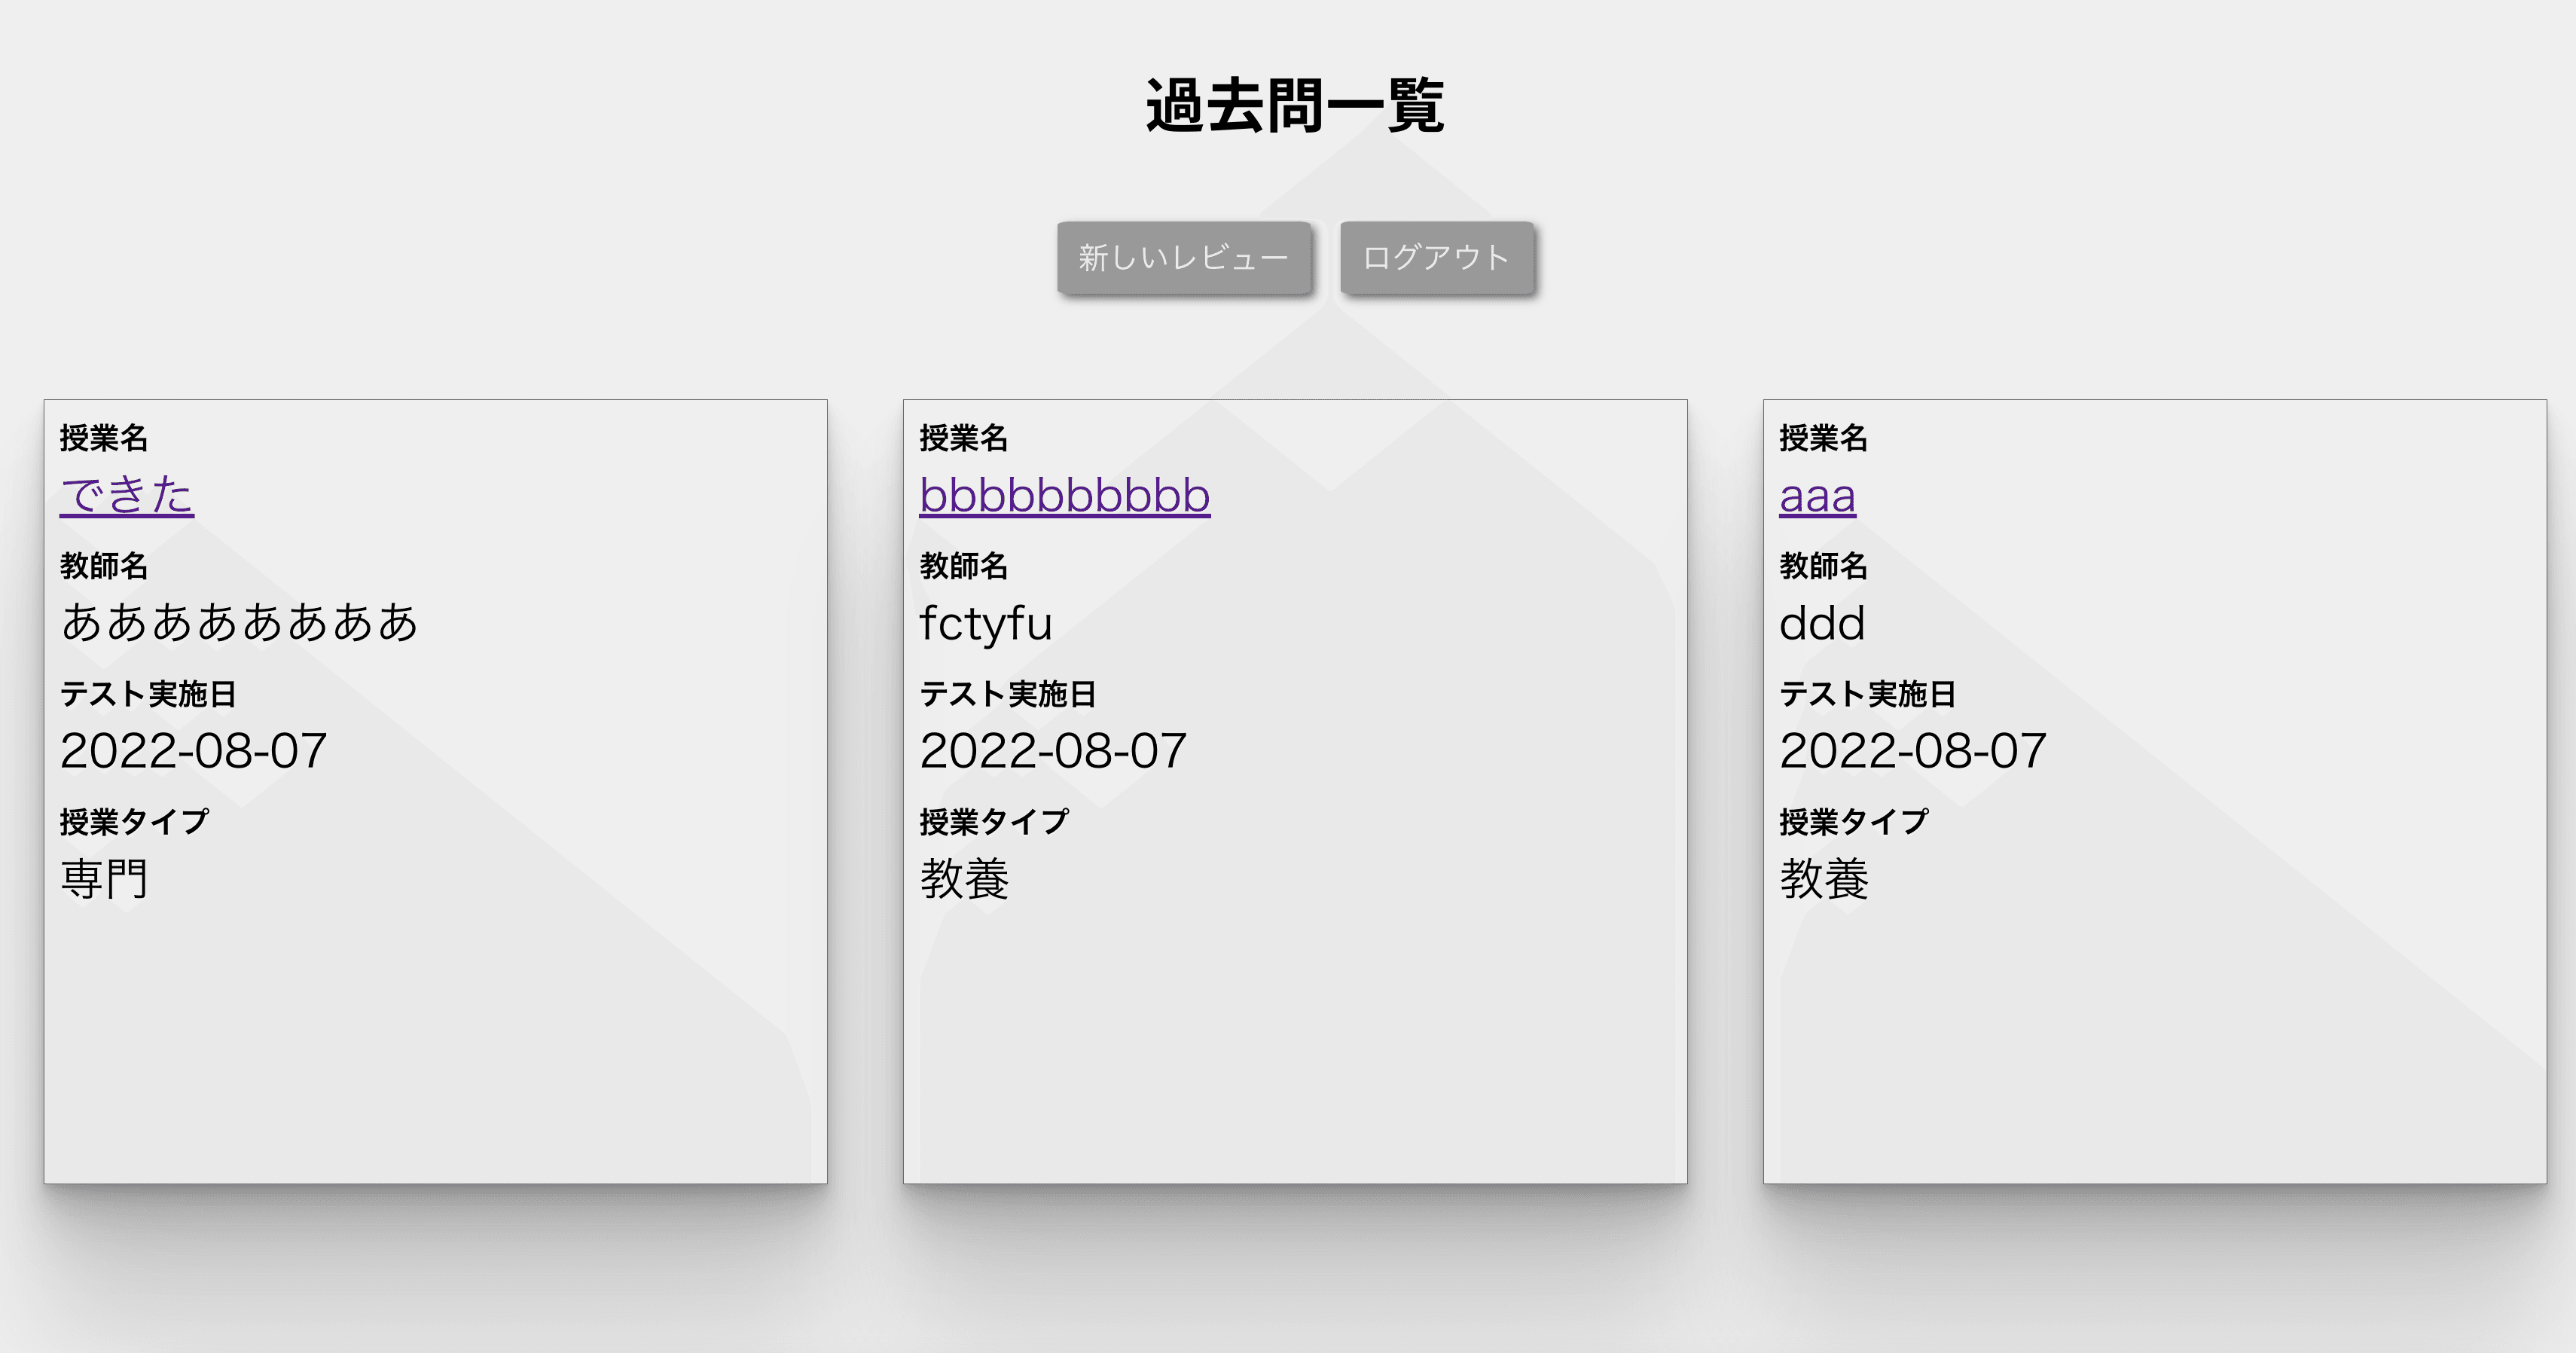Select test date in bbbbbbbbbb card
2576x1353 pixels.
click(x=1053, y=751)
